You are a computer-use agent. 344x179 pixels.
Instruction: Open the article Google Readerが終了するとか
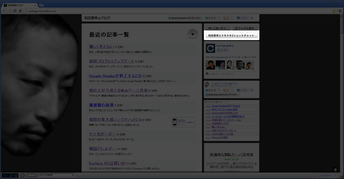115,76
